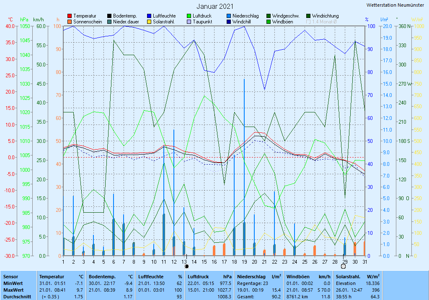This screenshot has height=300, width=429.
Task: Click the Windböen legend swatch
Action: [x=269, y=22]
